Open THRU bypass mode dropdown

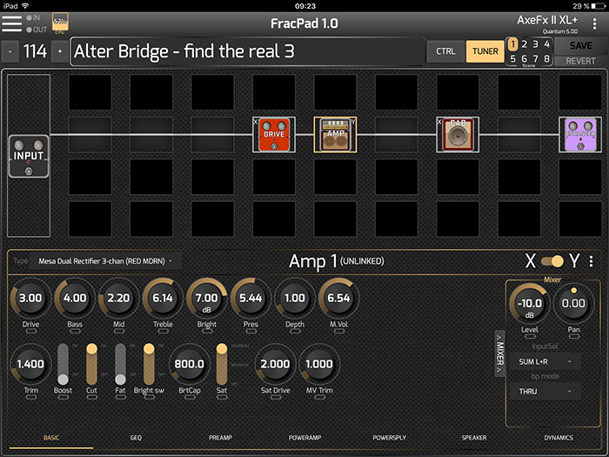point(545,392)
